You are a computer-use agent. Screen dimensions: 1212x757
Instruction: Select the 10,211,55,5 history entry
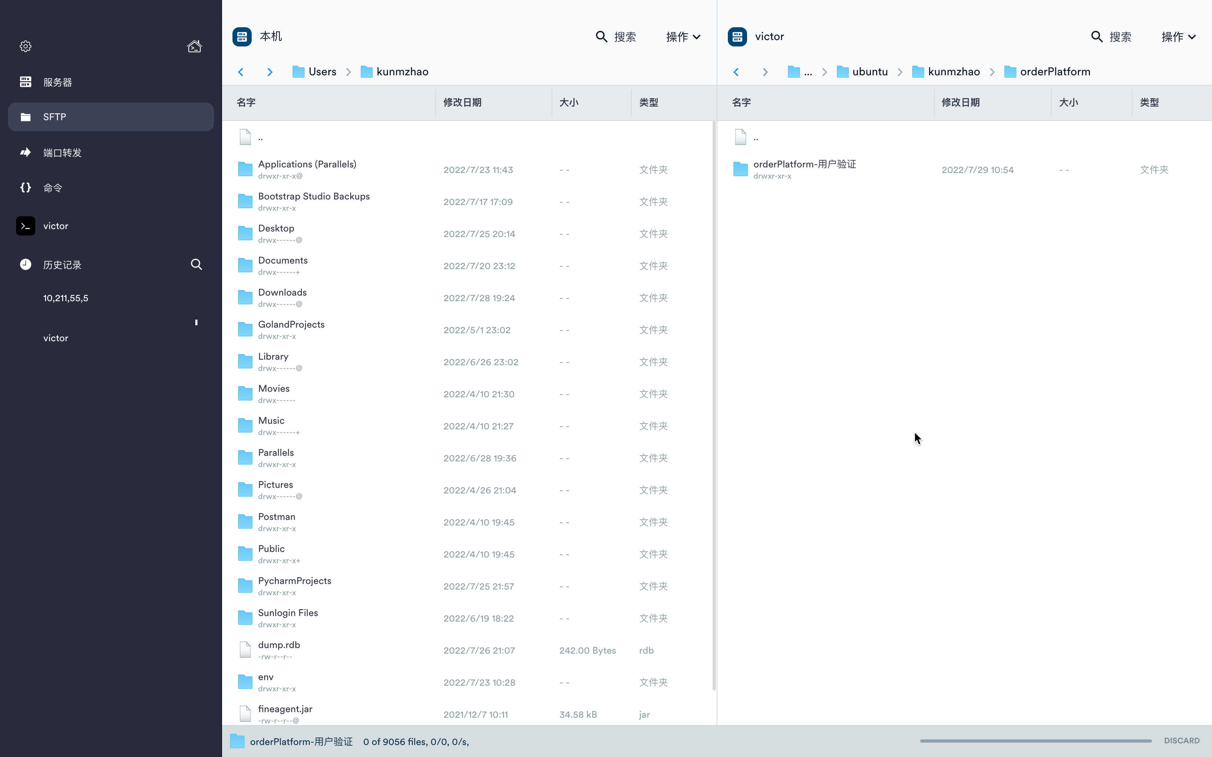click(66, 298)
